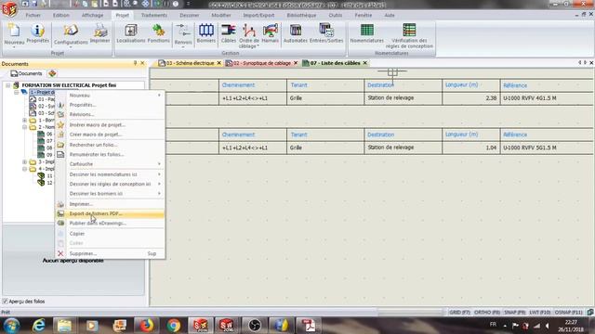Open the Bibliothèque ribbon tab
Image resolution: width=595 pixels, height=334 pixels.
301,15
